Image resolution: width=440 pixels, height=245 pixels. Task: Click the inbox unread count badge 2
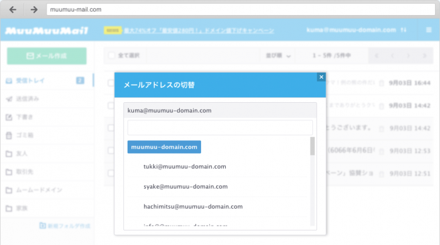click(x=80, y=81)
